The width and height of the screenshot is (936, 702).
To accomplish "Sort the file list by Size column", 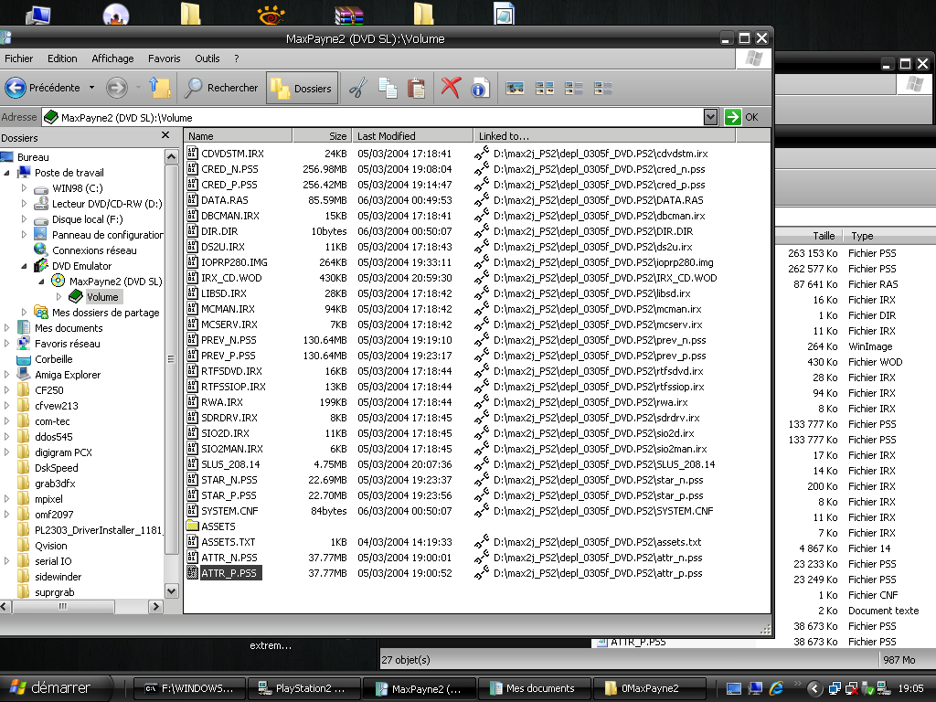I will click(322, 136).
